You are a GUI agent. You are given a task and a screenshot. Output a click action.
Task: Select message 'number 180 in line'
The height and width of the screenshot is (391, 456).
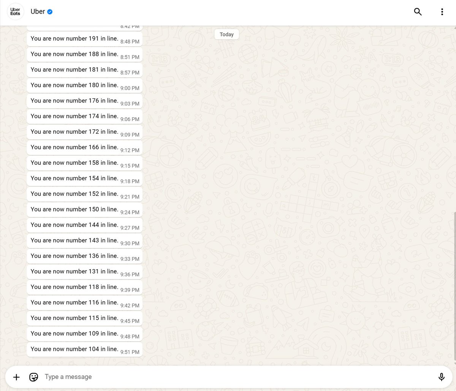[84, 86]
